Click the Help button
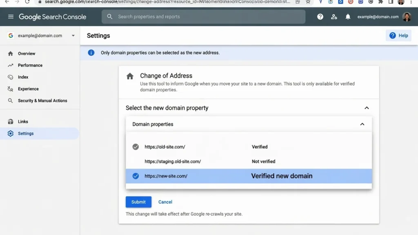This screenshot has height=235, width=418. pos(398,35)
